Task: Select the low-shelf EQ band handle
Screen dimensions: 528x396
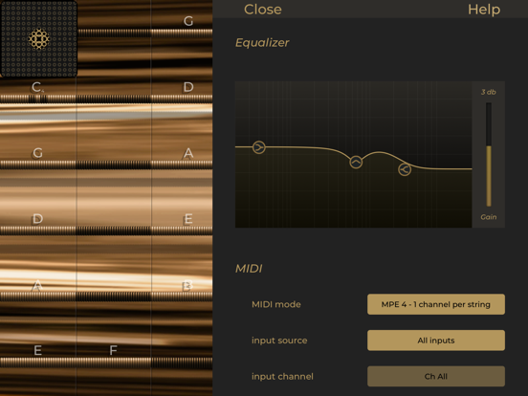Action: click(x=258, y=147)
